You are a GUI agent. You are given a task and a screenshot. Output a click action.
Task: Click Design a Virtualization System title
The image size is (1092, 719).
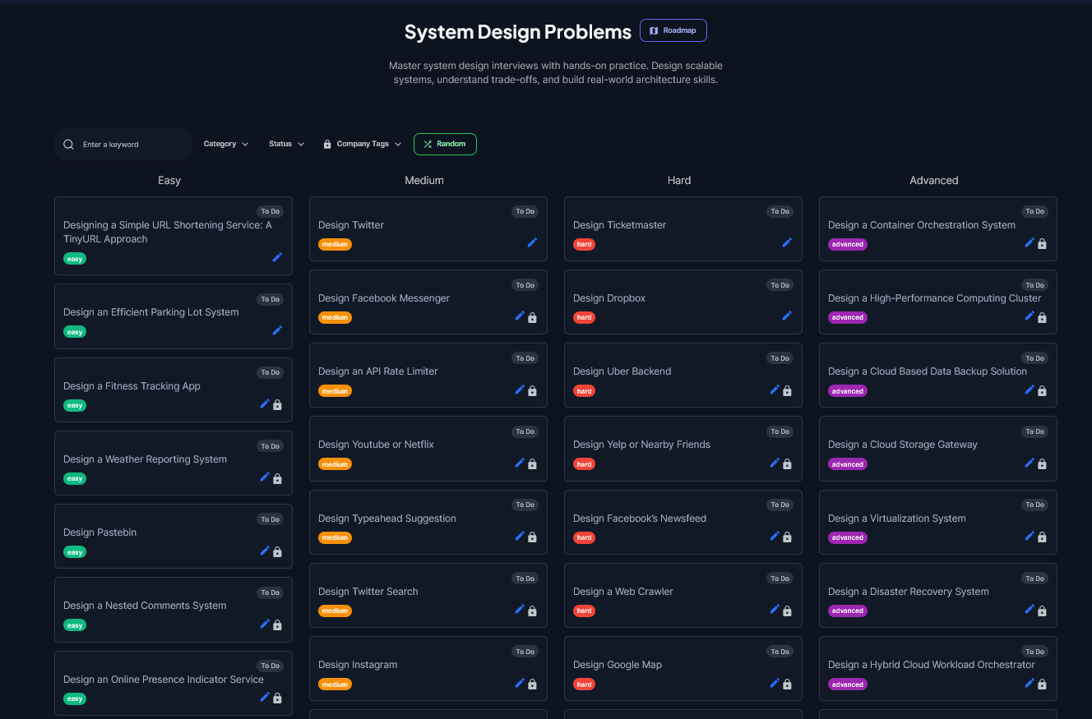897,519
